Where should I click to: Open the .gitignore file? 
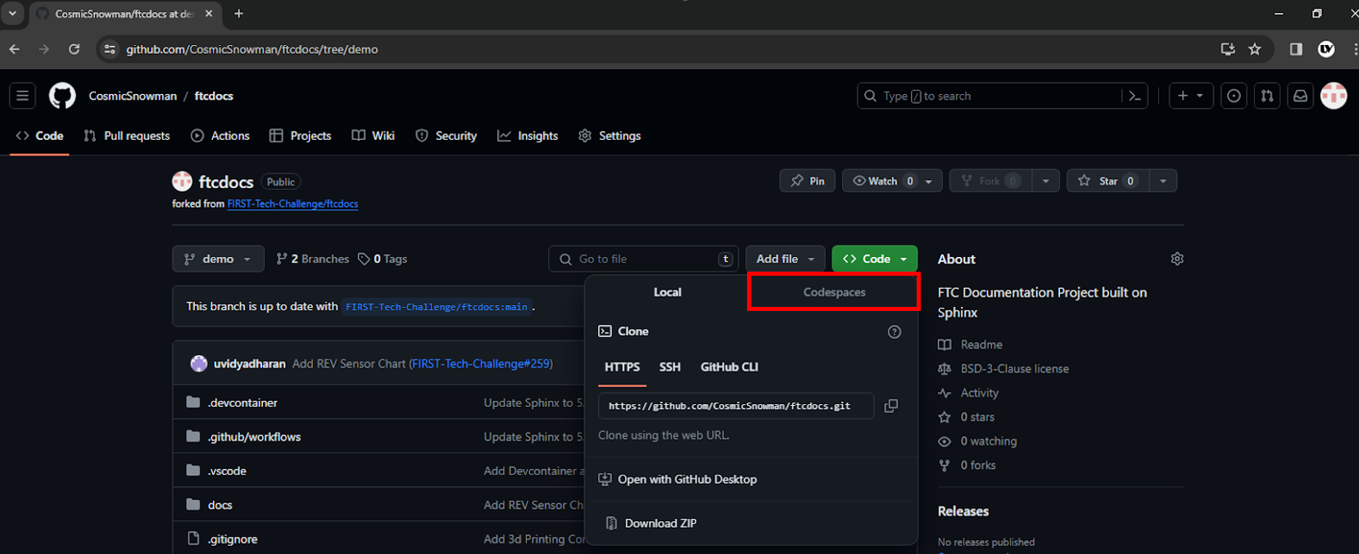(x=233, y=539)
